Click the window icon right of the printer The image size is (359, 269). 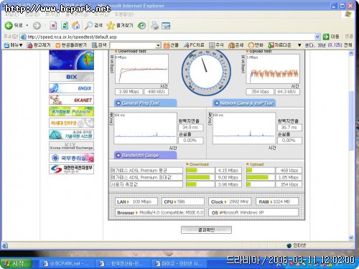pyautogui.click(x=166, y=26)
